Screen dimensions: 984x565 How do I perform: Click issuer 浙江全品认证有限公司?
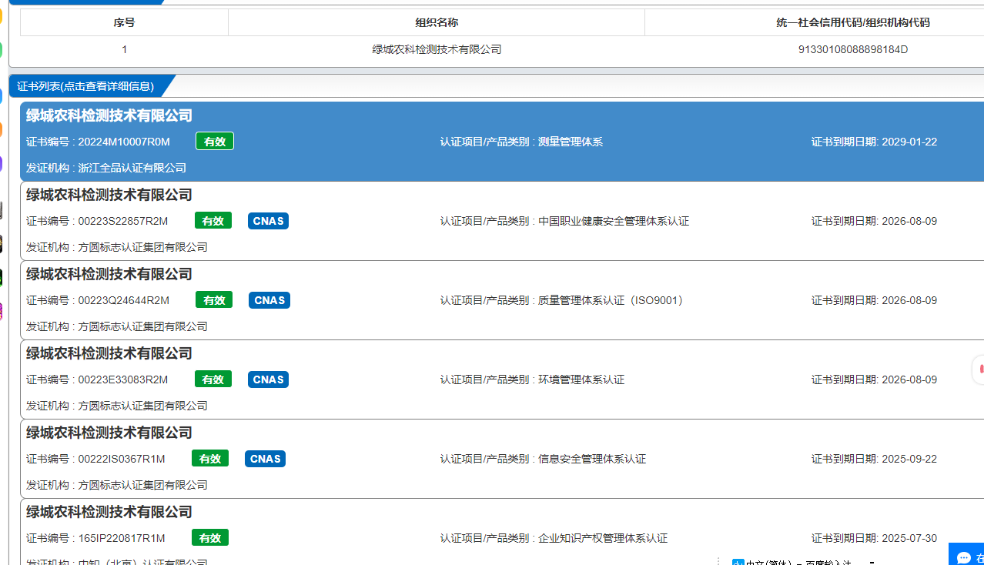[132, 168]
